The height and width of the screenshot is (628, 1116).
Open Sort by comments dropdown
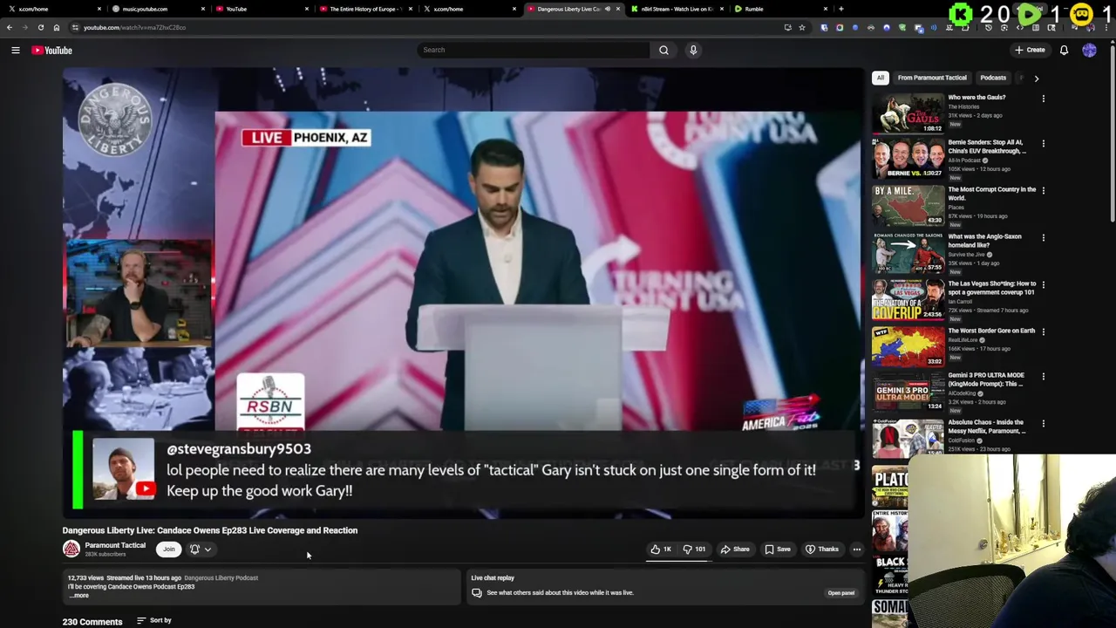click(x=154, y=621)
